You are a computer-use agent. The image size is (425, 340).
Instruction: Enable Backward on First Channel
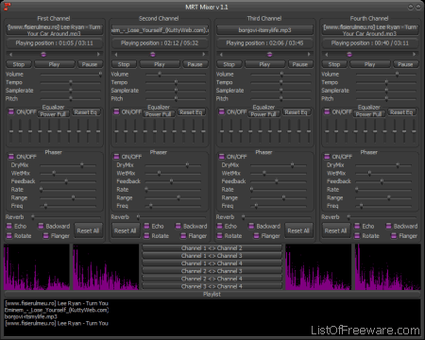tap(41, 226)
